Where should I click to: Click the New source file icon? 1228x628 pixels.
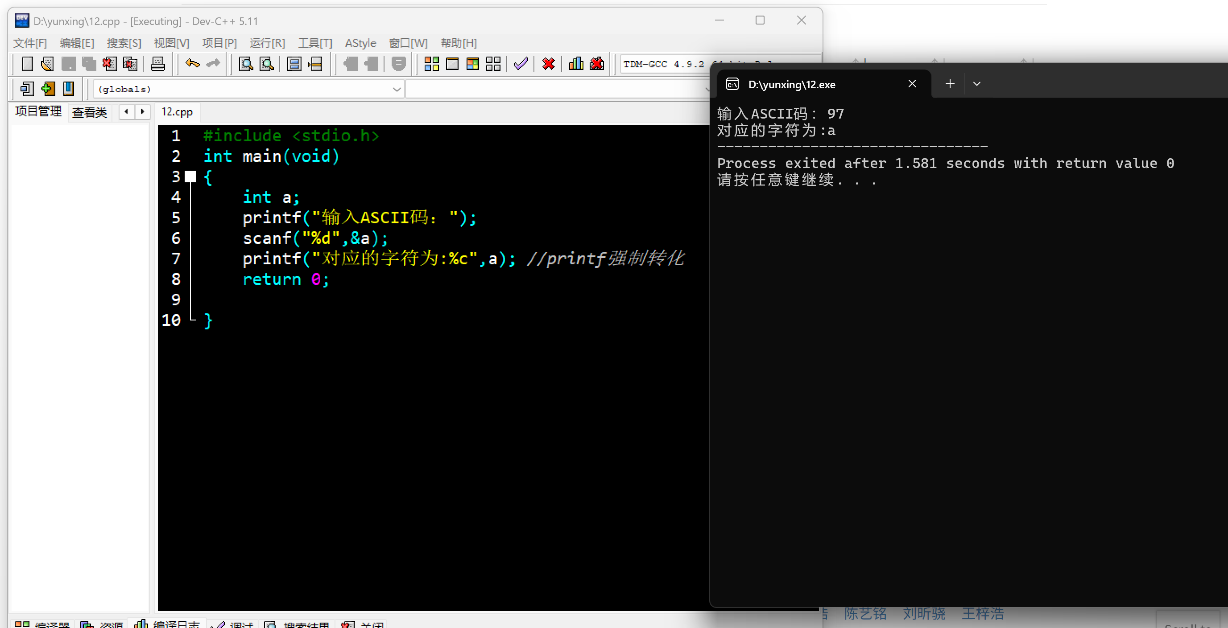click(x=27, y=64)
